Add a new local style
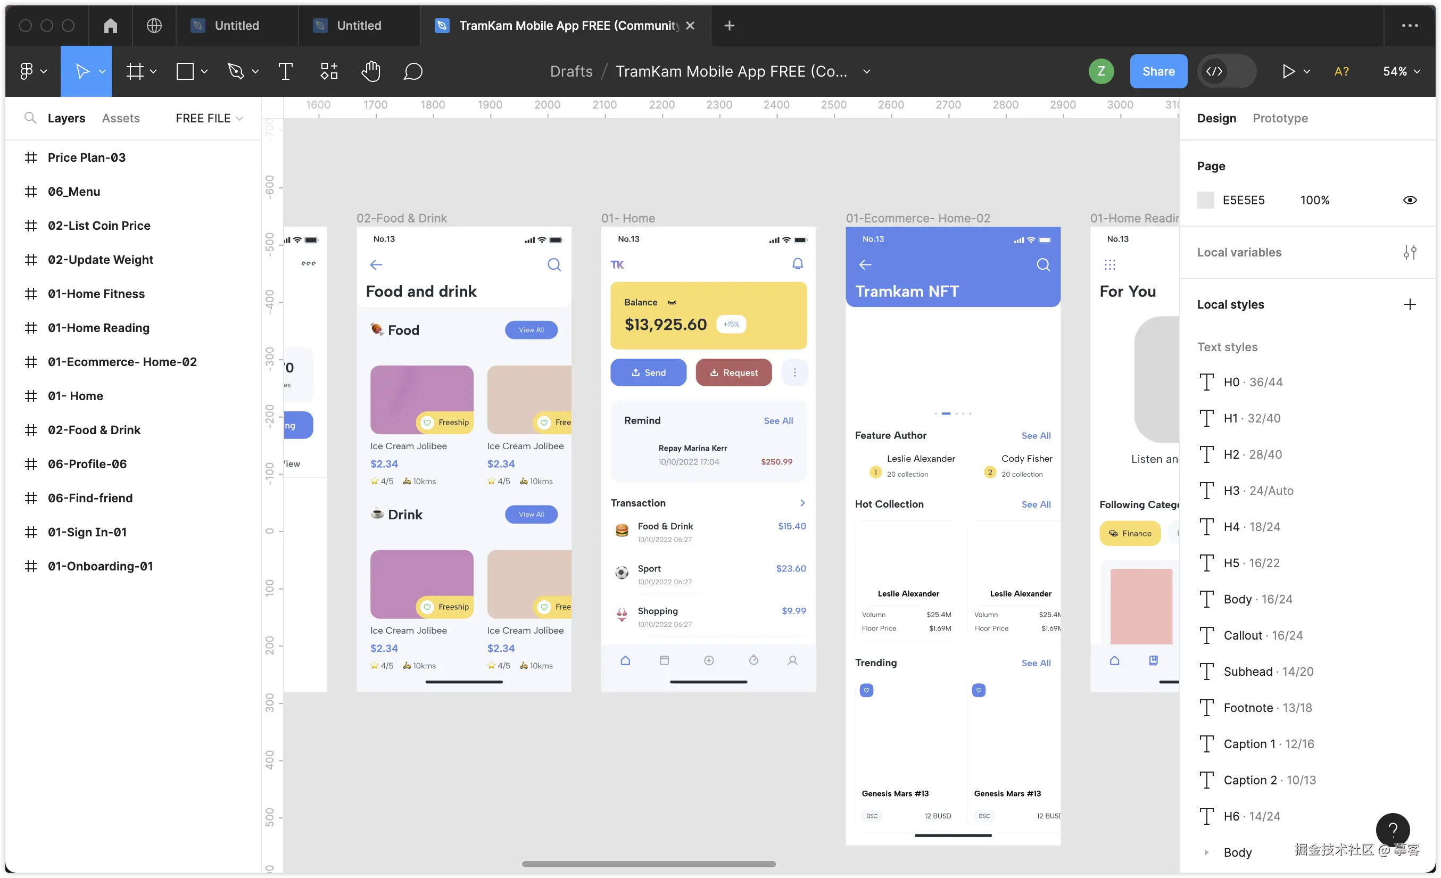 point(1410,304)
